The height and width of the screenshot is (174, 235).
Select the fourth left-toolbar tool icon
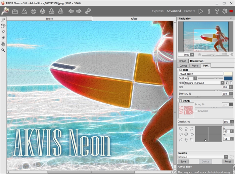click(x=3, y=38)
